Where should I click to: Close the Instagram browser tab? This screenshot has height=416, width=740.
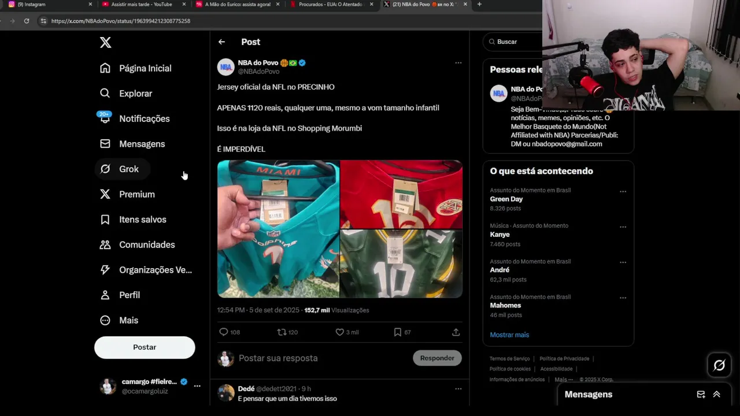(x=90, y=4)
